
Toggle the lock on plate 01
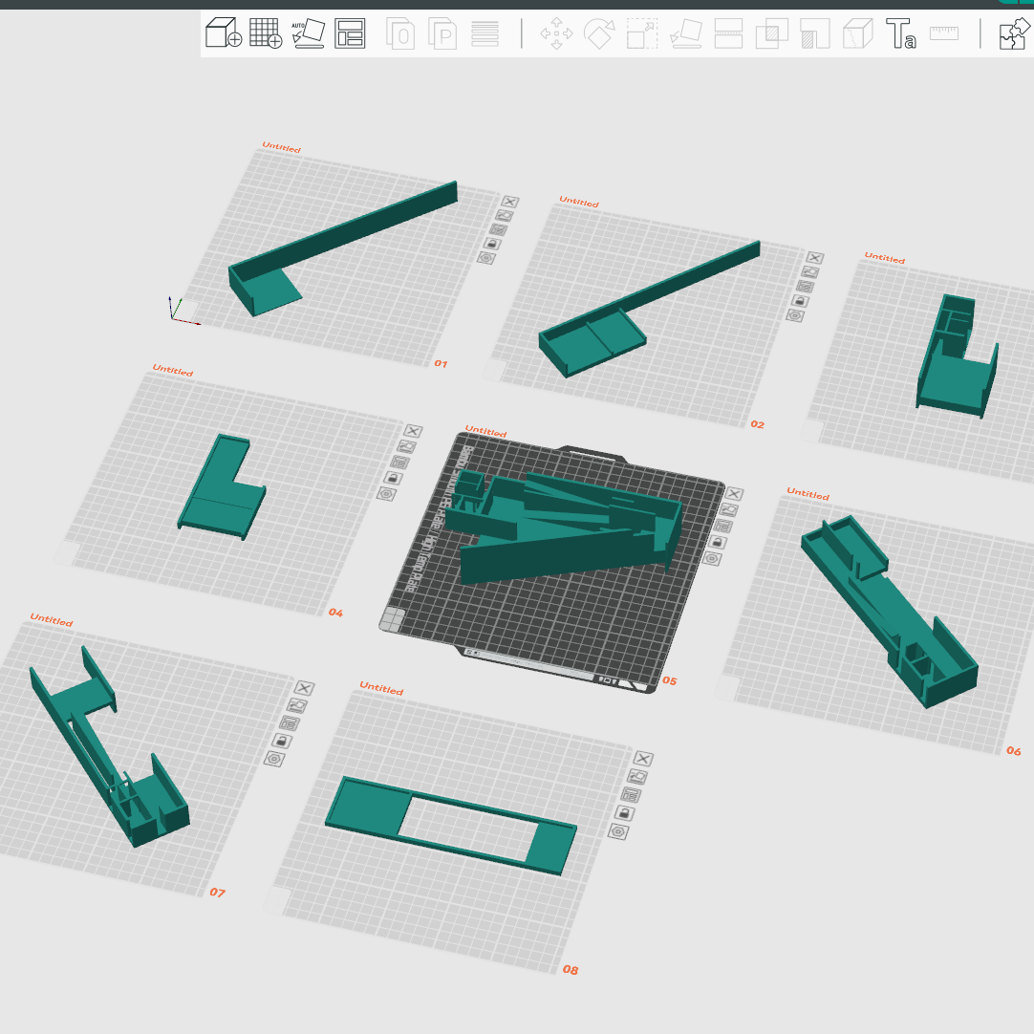point(490,244)
